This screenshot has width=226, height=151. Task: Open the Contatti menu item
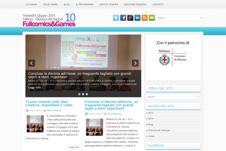[x=158, y=5]
